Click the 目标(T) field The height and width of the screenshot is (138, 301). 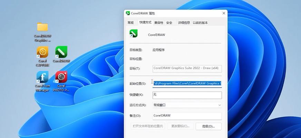(187, 69)
